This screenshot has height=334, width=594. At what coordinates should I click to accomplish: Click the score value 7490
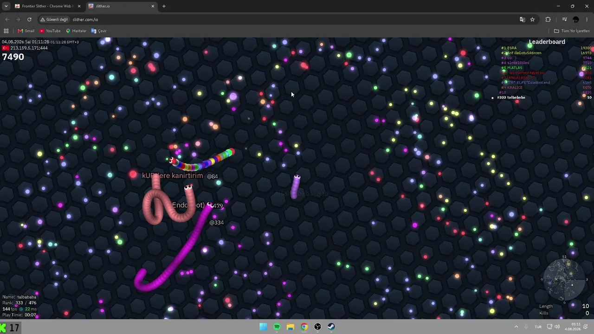click(13, 57)
